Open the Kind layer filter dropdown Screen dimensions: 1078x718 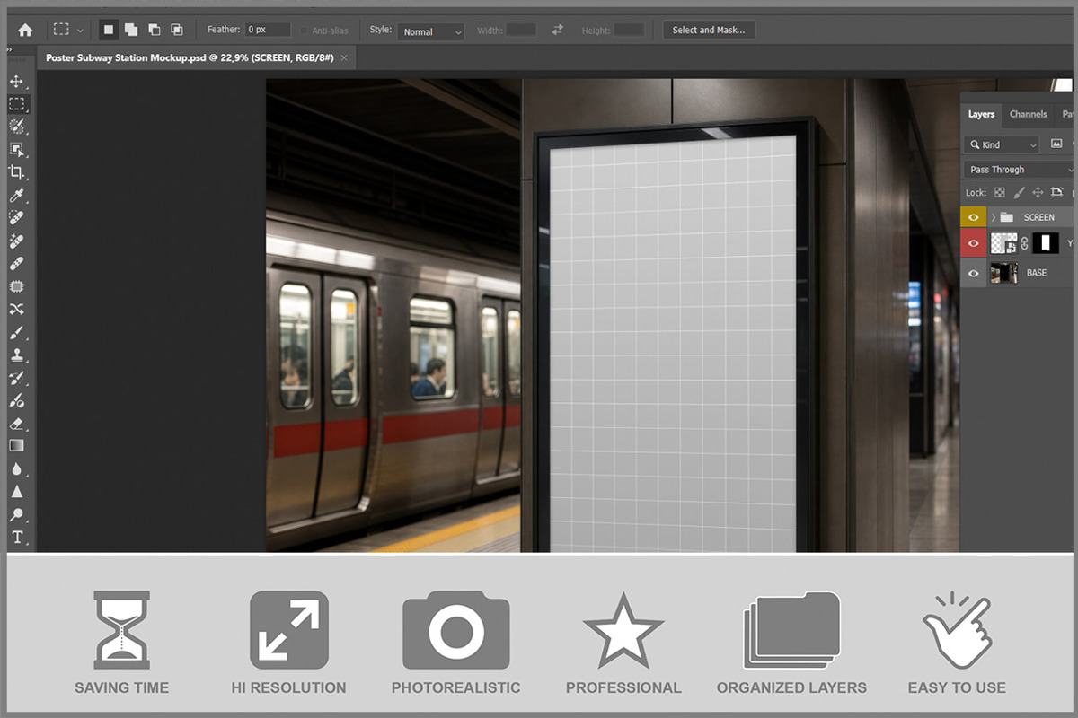(1002, 144)
